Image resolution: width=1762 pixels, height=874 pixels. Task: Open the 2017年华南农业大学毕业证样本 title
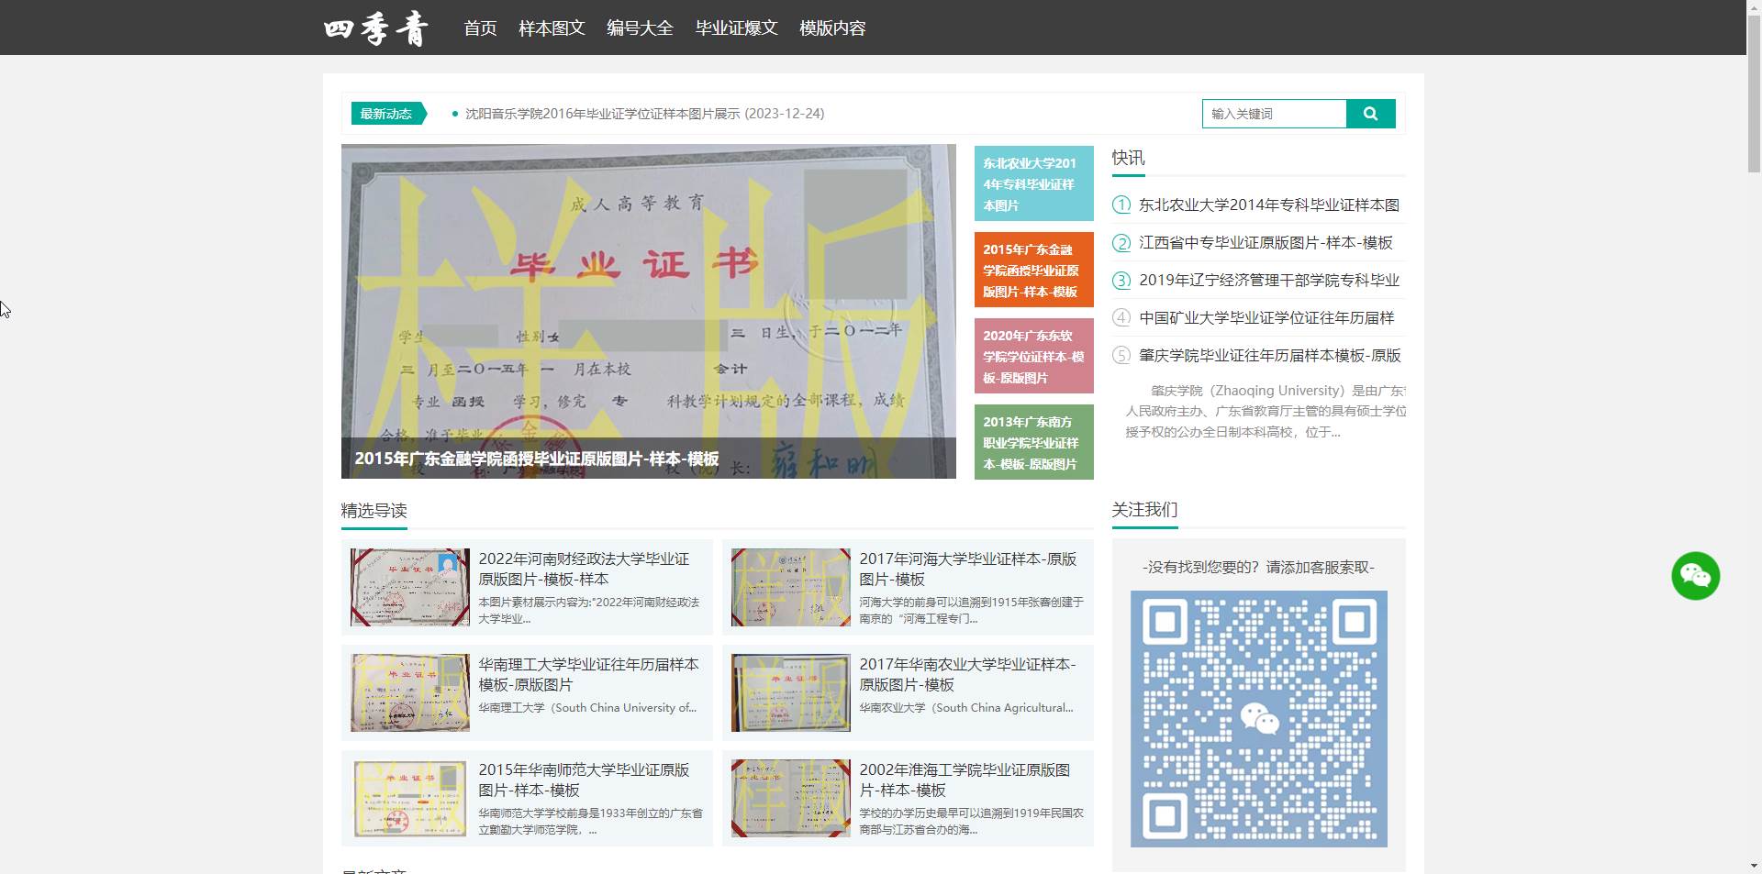coord(967,674)
